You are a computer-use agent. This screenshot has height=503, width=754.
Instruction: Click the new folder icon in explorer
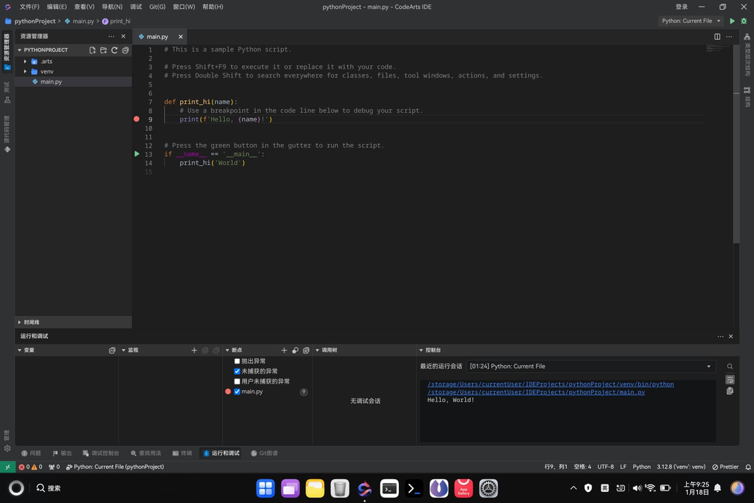[103, 49]
